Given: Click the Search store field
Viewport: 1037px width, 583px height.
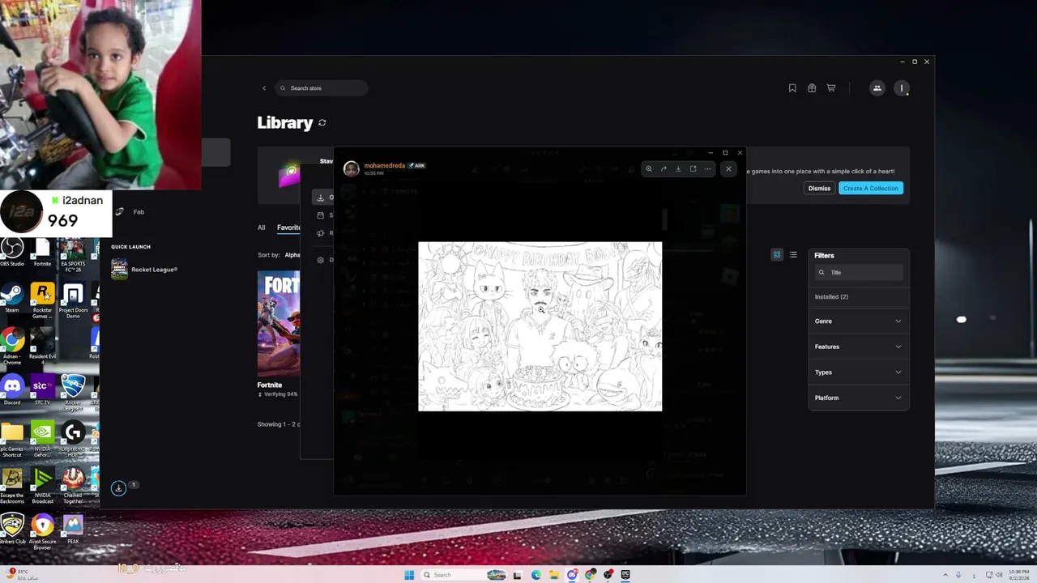Looking at the screenshot, I should 321,88.
